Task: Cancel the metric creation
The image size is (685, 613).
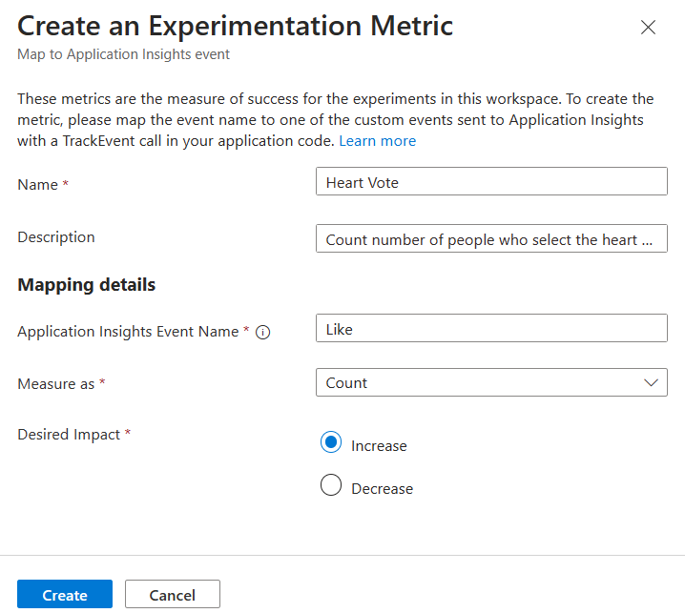Action: point(173,595)
